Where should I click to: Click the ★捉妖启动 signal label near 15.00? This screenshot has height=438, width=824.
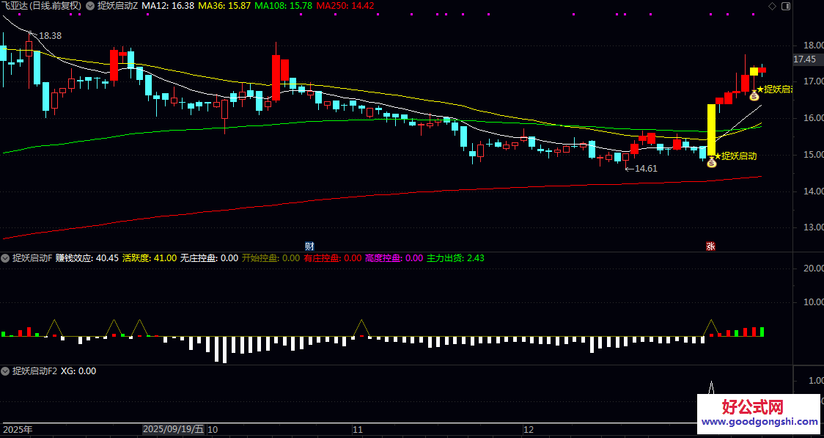pos(735,156)
